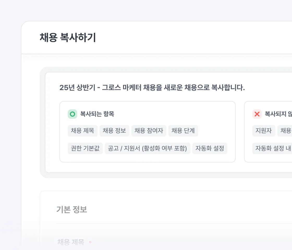Click the 복사되는 항목 card area
The width and height of the screenshot is (292, 250).
pos(148,132)
